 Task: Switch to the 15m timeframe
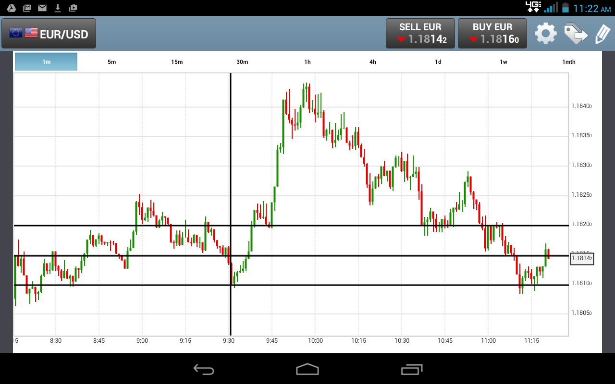tap(177, 62)
